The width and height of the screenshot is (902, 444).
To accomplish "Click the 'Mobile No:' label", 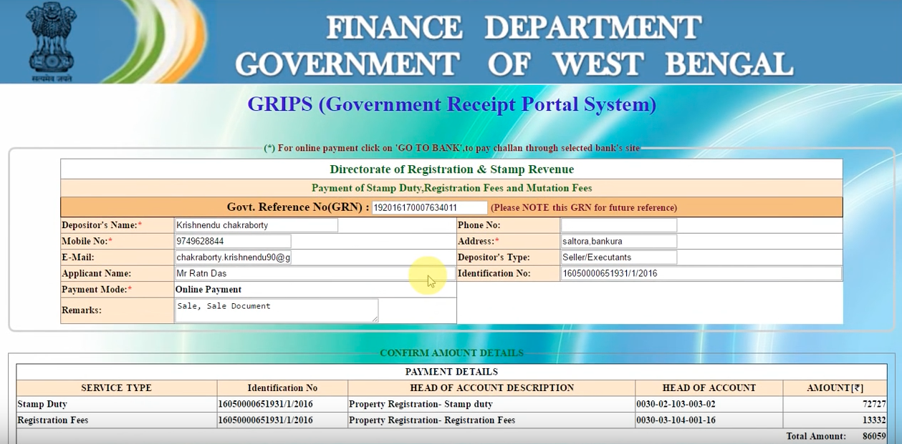I will (87, 242).
